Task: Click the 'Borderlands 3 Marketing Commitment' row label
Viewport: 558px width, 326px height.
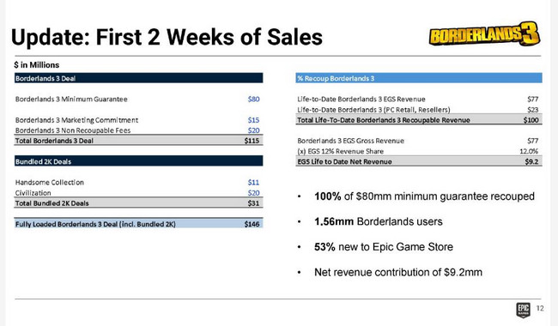Action: click(76, 120)
